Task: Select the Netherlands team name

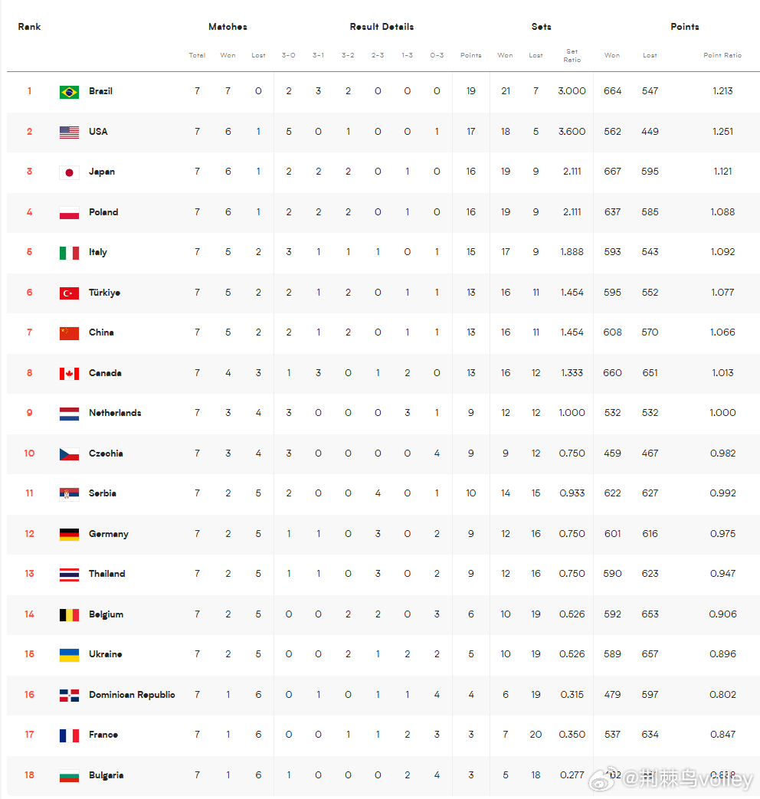Action: 115,413
